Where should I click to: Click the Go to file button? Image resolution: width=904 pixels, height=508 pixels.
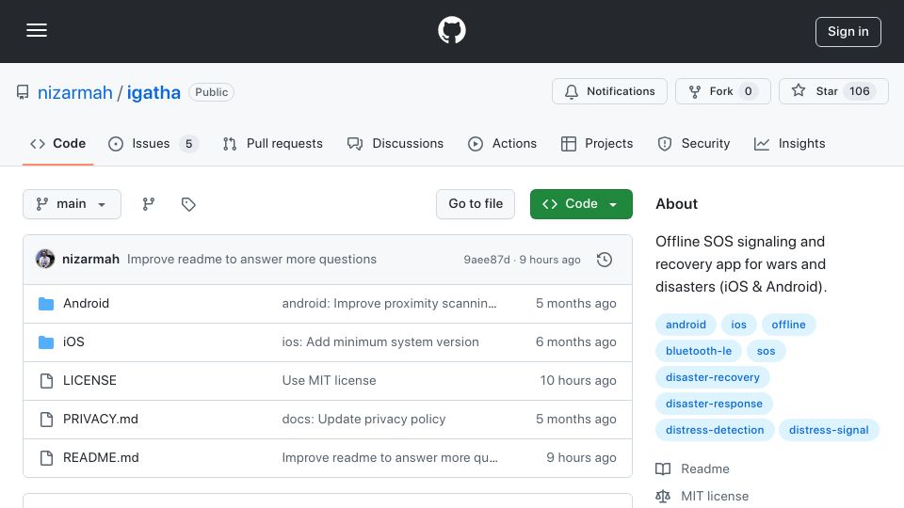(x=476, y=204)
